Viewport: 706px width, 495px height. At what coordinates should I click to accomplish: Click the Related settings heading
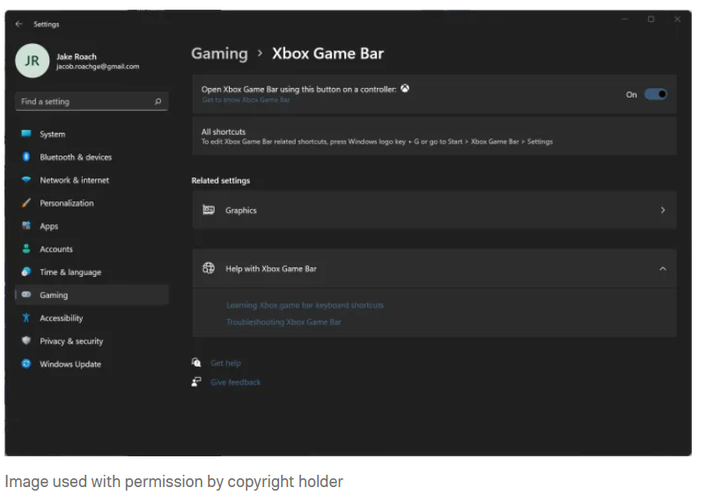(221, 180)
